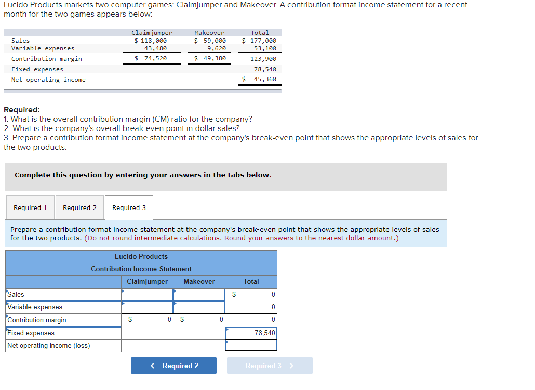Image resolution: width=535 pixels, height=390 pixels.
Task: Click the $ 59,000 Makeover sales figure
Action: click(210, 41)
